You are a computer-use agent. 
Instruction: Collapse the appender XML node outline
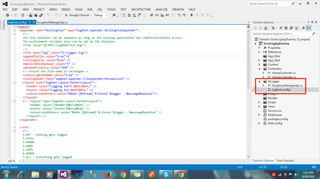tap(14, 30)
